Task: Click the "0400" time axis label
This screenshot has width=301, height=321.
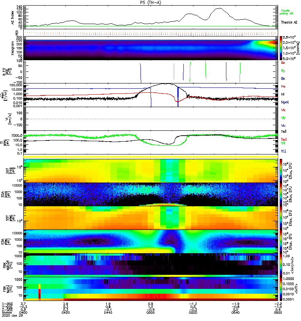Action: click(23, 313)
